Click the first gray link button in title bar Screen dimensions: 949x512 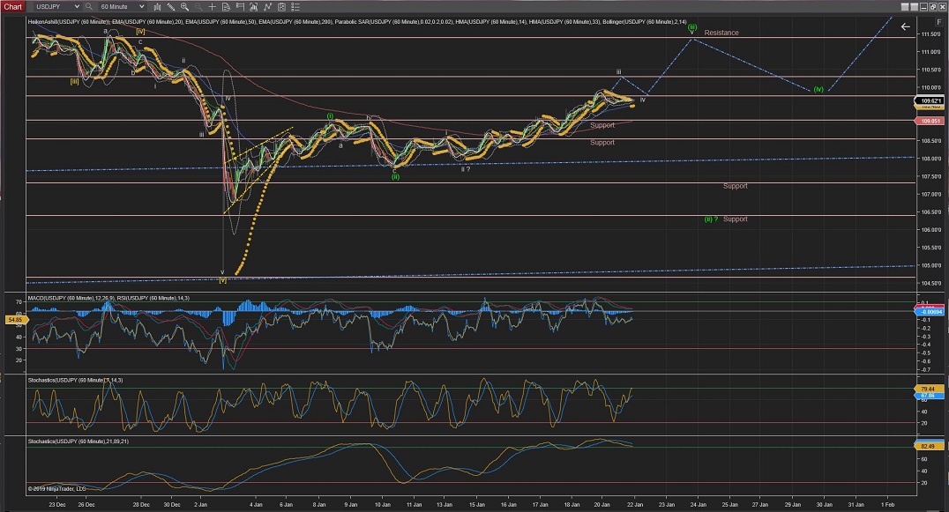tap(905, 7)
